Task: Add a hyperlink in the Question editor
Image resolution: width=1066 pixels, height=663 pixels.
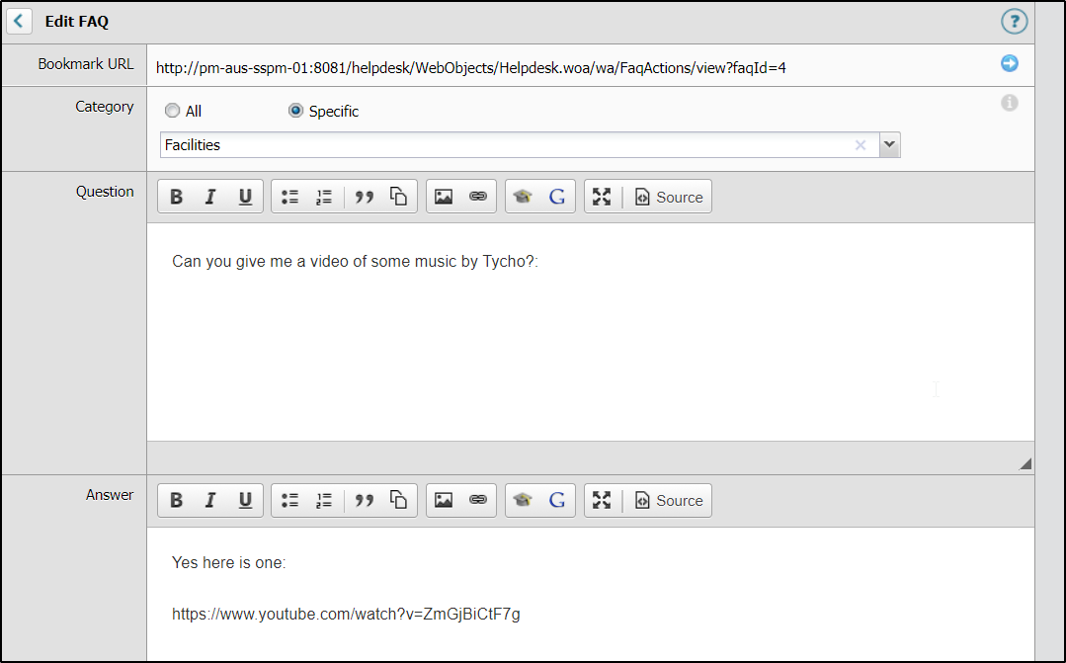Action: [478, 196]
